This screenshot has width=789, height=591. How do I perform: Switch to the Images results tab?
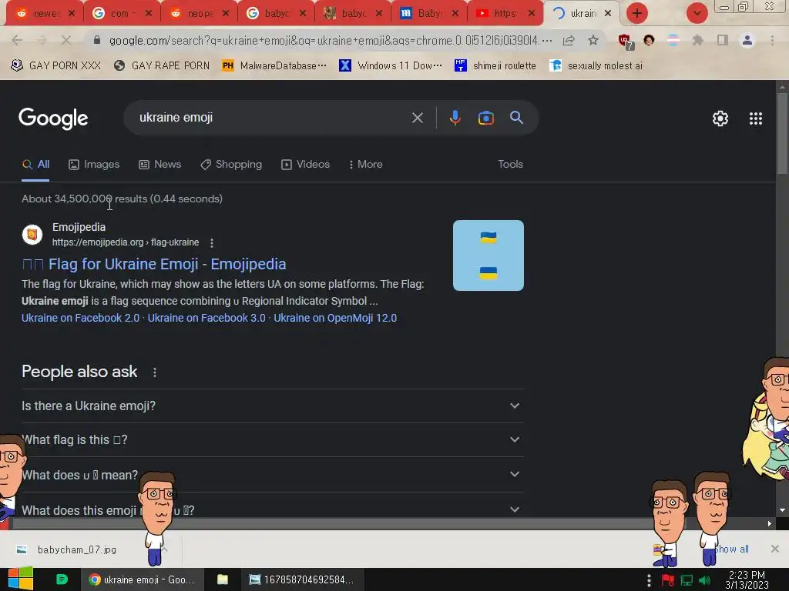pos(94,165)
